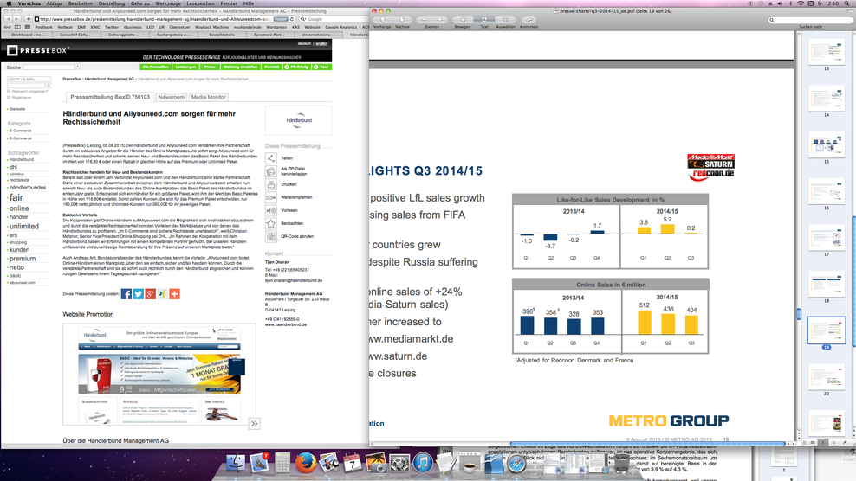Click the green Tour button
The image size is (856, 481).
(321, 67)
